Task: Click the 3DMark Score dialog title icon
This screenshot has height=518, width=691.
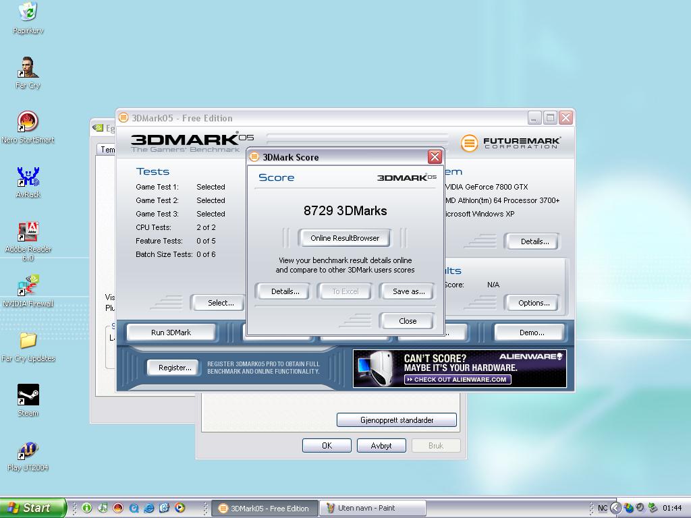Action: [254, 156]
